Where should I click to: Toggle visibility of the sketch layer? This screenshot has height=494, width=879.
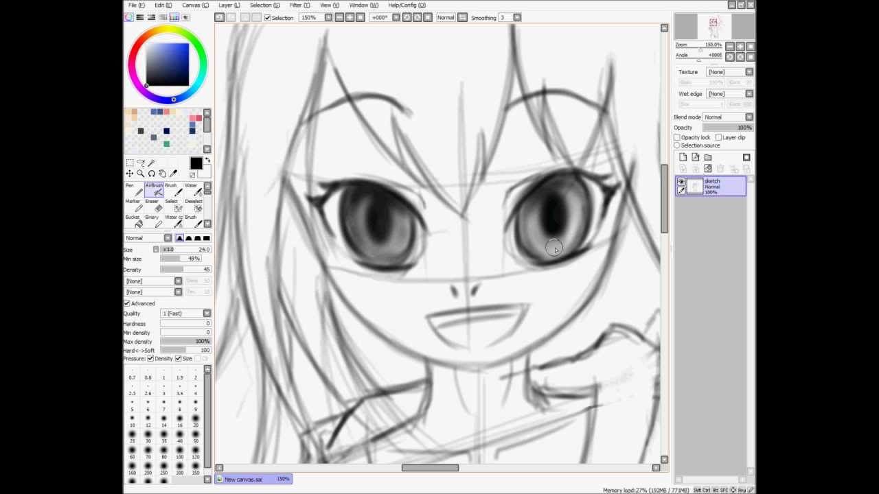point(681,181)
